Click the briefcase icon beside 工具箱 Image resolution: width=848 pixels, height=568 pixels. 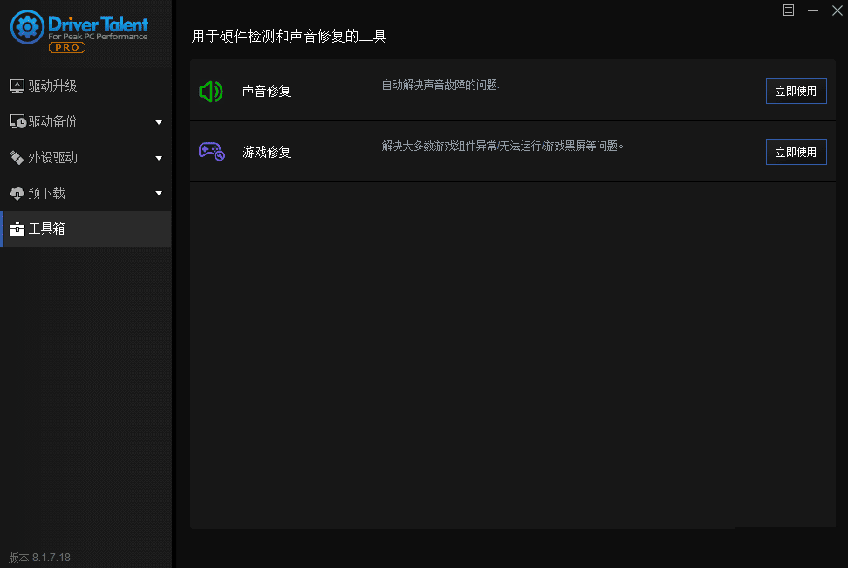(17, 229)
